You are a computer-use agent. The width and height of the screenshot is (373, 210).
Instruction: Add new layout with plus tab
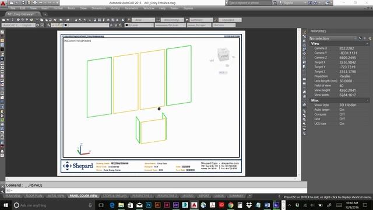[x=250, y=196]
